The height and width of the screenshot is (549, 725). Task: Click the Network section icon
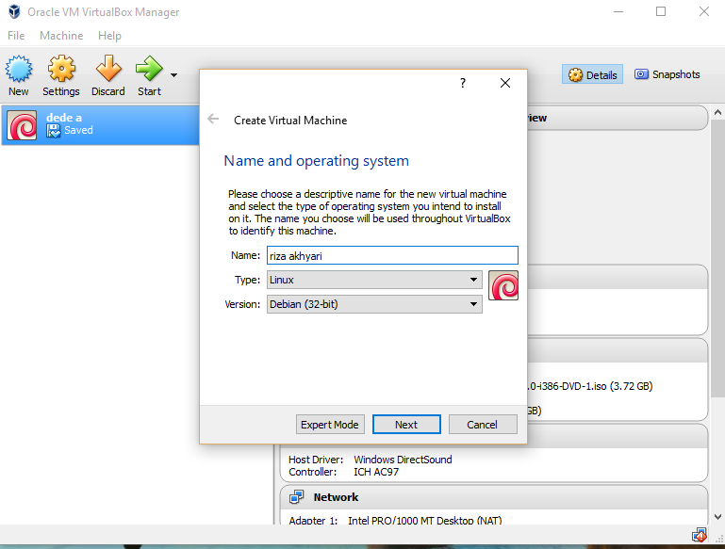click(x=296, y=497)
